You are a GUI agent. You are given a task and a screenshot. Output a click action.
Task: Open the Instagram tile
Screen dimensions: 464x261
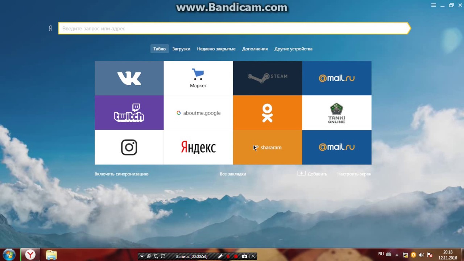pyautogui.click(x=129, y=147)
